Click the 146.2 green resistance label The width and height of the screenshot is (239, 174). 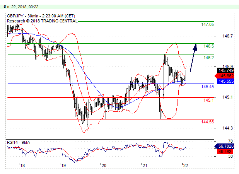click(208, 58)
